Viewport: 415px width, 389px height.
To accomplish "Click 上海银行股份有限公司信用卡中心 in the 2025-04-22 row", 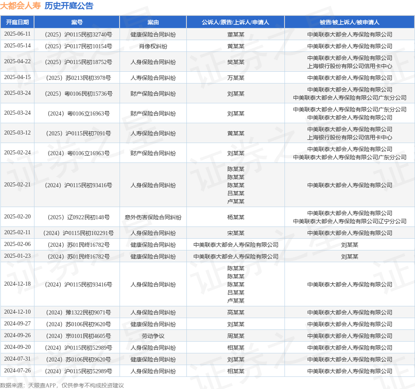I will [350, 66].
